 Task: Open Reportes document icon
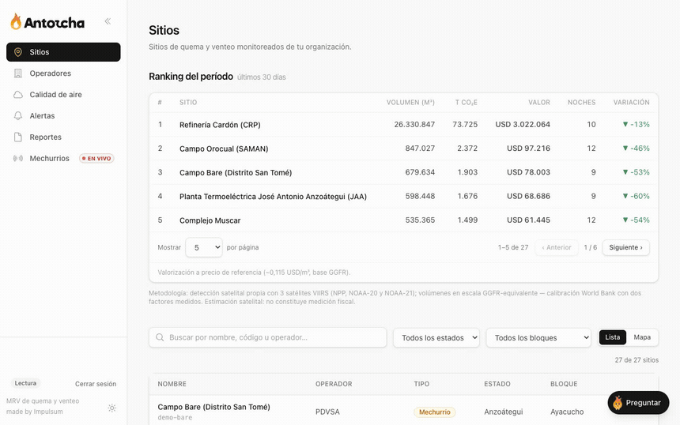tap(17, 137)
